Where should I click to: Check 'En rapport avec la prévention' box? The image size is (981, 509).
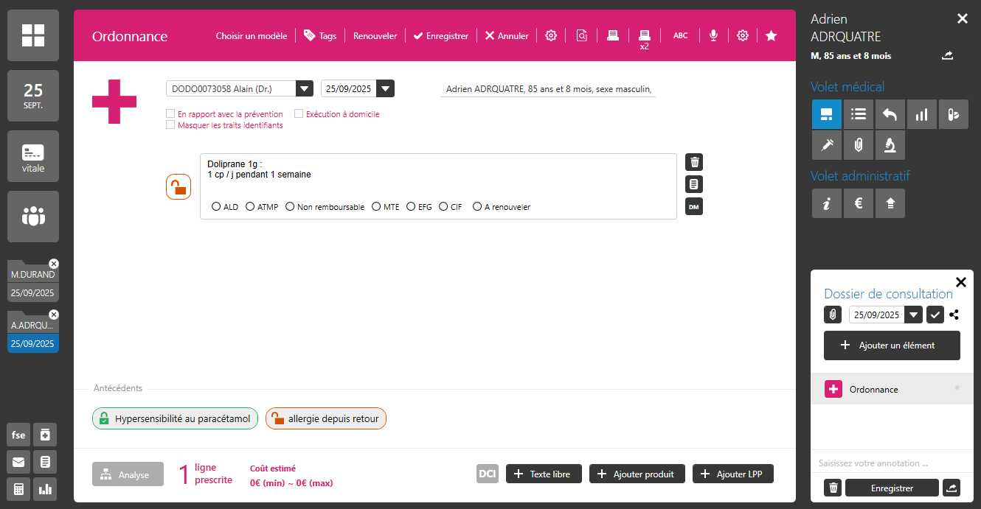(x=171, y=114)
